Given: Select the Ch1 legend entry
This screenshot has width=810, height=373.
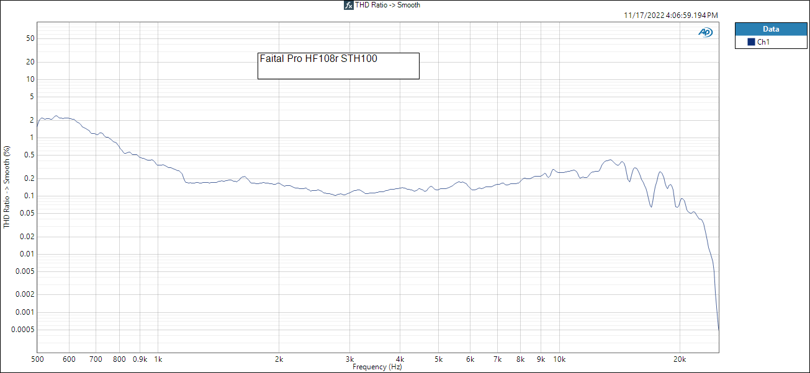Looking at the screenshot, I should [771, 42].
